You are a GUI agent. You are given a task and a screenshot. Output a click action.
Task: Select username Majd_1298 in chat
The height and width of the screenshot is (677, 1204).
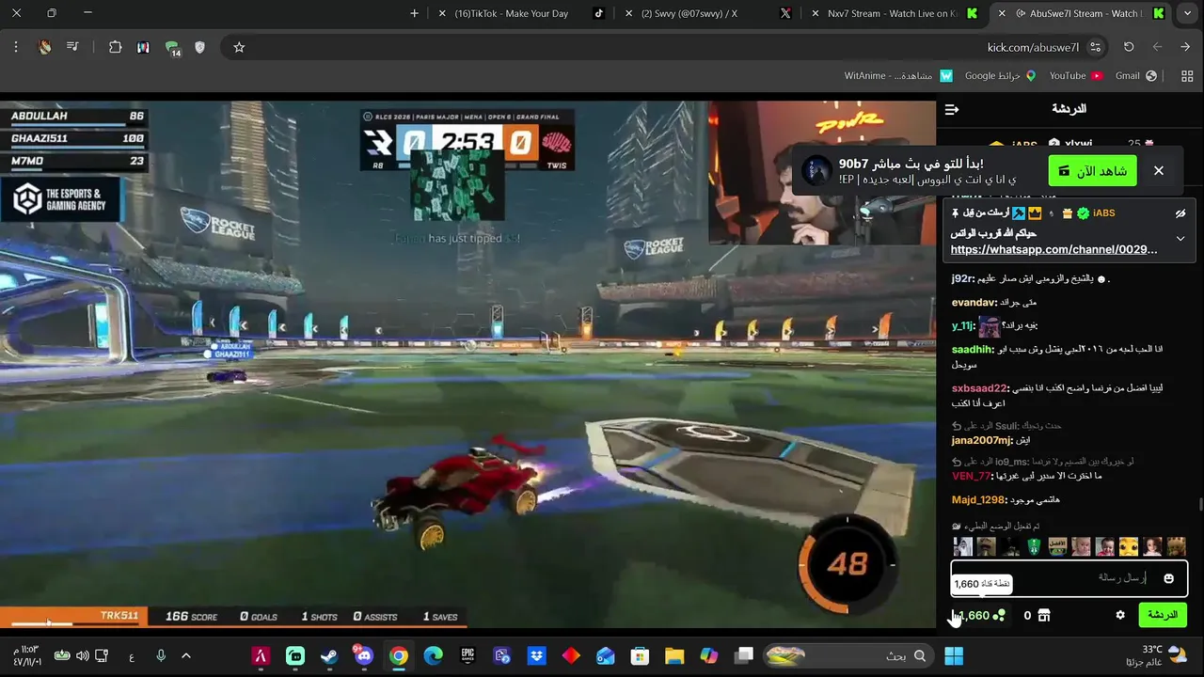click(979, 499)
